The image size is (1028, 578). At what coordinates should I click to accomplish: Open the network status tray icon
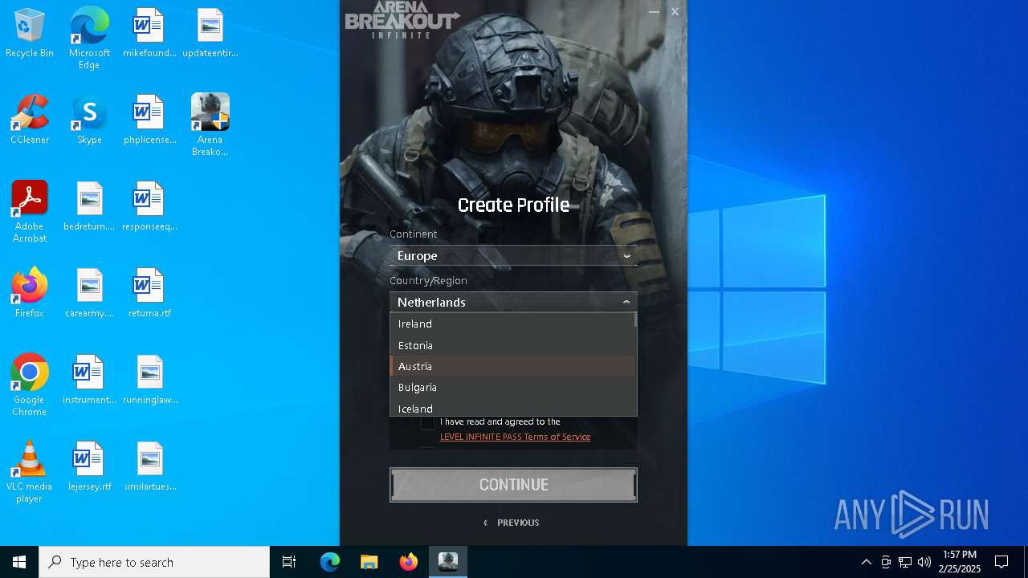tap(905, 562)
